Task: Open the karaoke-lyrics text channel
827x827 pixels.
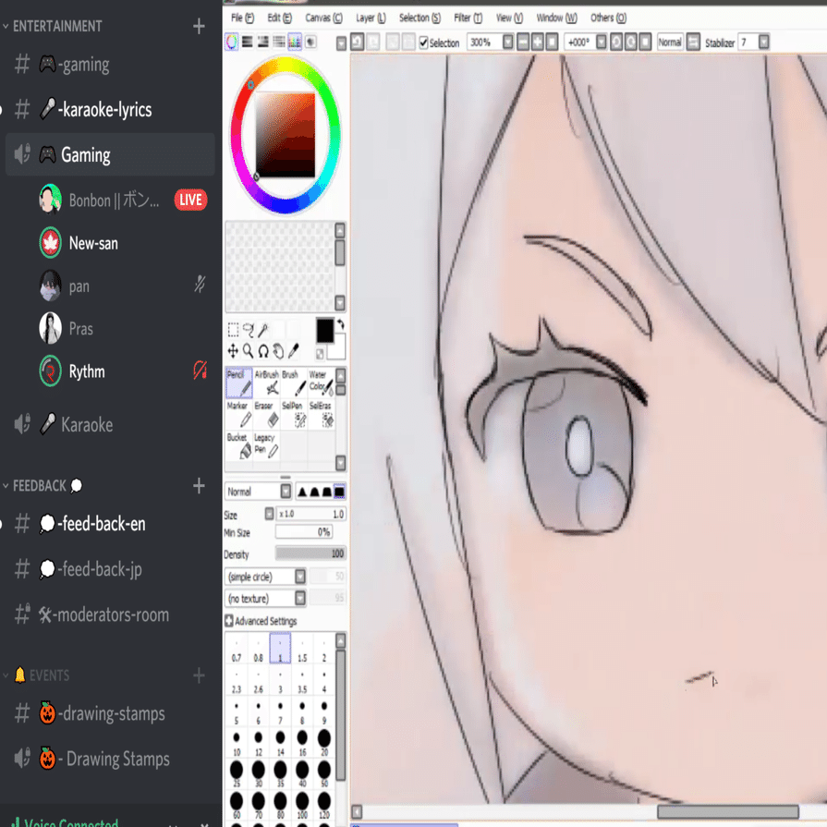Action: tap(110, 110)
